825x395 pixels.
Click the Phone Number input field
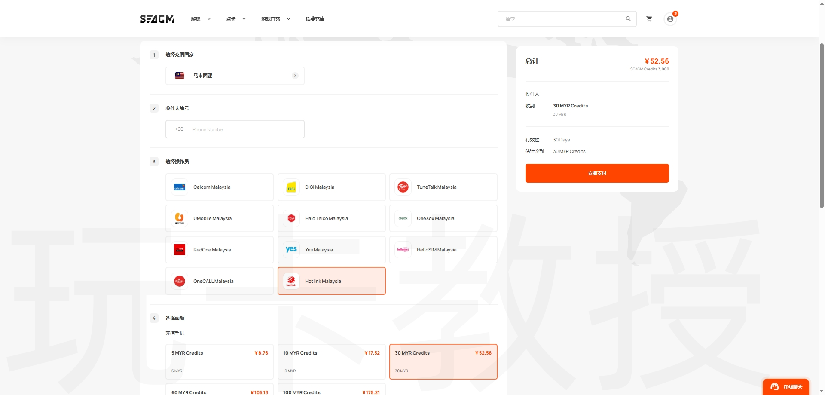245,129
